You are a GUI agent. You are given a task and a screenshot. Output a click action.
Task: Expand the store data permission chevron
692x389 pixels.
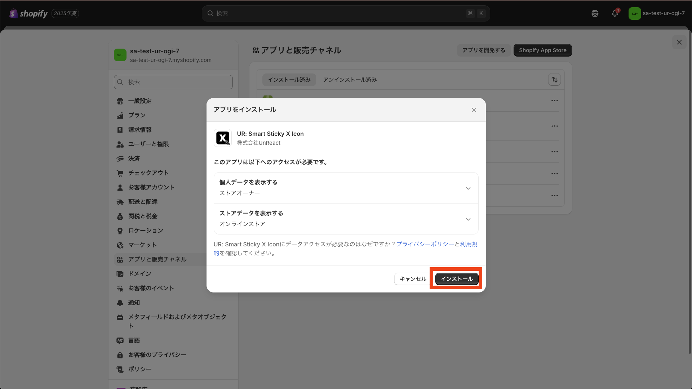click(x=468, y=219)
